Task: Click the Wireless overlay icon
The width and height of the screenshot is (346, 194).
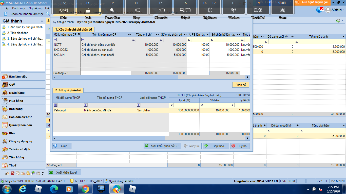Action: [x=234, y=10]
